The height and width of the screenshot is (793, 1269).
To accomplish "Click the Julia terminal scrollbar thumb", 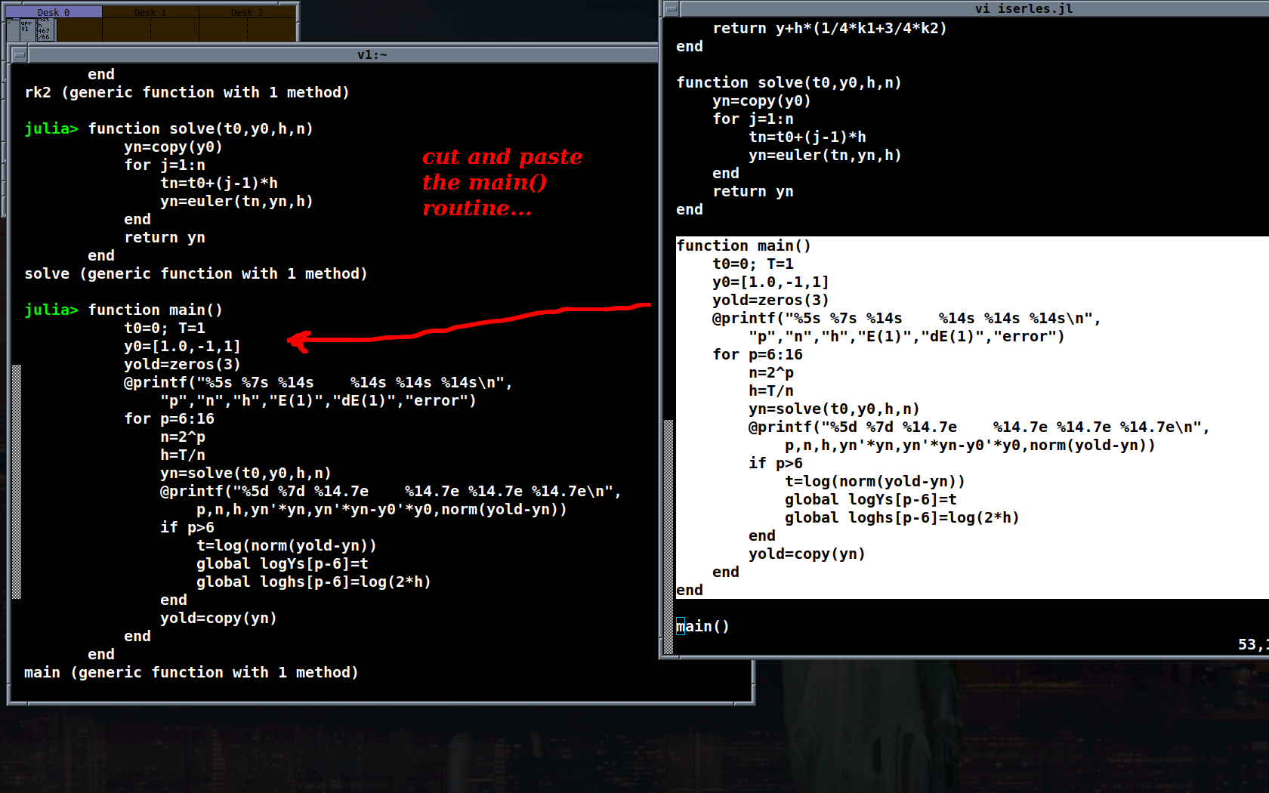I will click(17, 483).
